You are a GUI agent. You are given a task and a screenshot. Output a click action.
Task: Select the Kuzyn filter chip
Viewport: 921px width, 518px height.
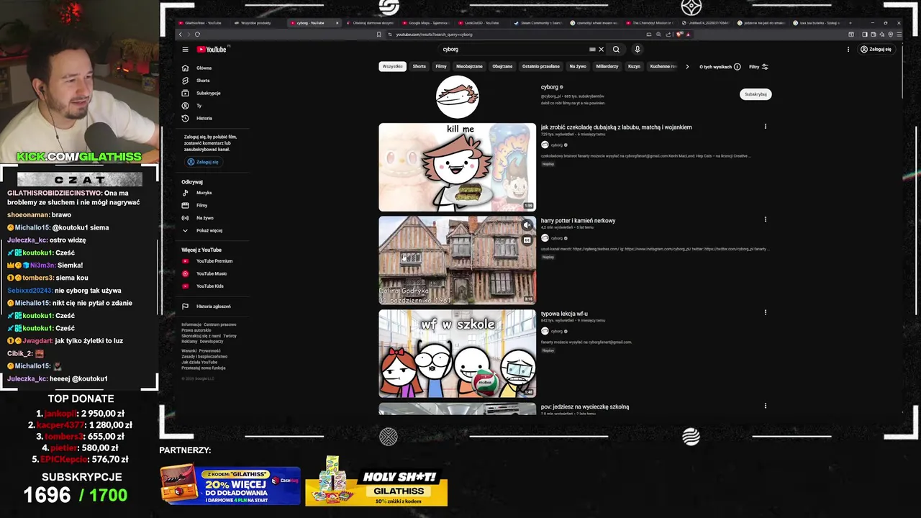(x=634, y=66)
